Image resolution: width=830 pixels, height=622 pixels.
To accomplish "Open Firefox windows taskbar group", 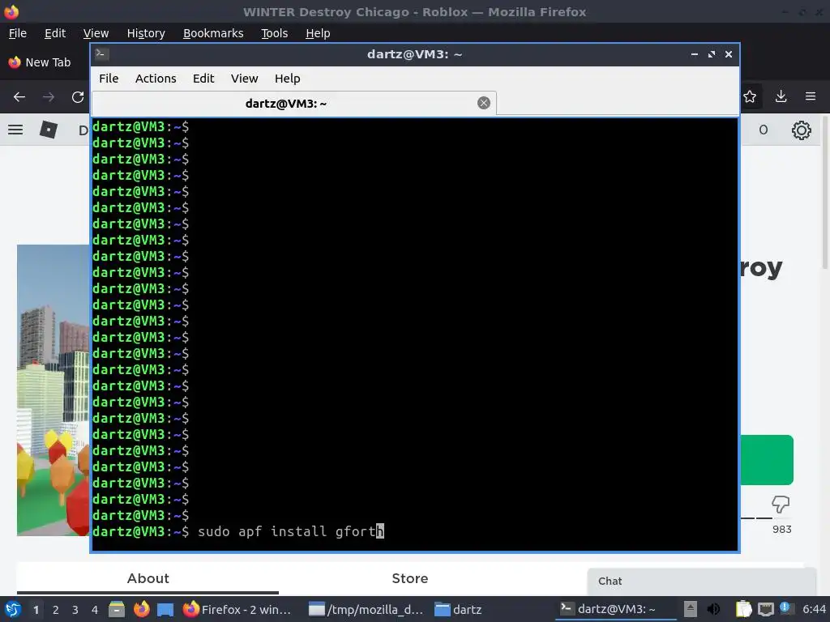I will coord(237,609).
